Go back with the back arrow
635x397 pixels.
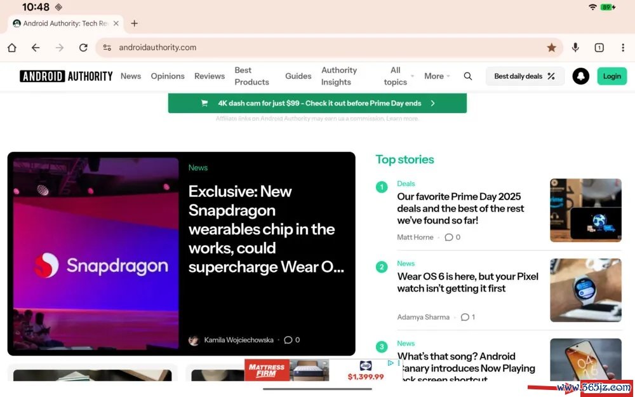click(x=36, y=48)
